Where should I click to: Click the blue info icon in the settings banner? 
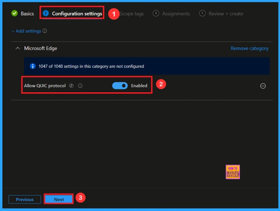pyautogui.click(x=32, y=66)
